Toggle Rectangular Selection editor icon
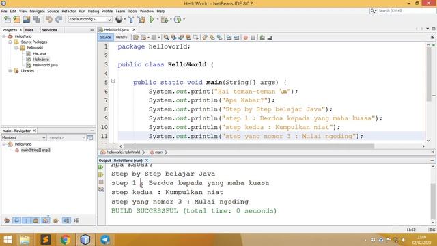The height and width of the screenshot is (246, 437). tap(196, 38)
